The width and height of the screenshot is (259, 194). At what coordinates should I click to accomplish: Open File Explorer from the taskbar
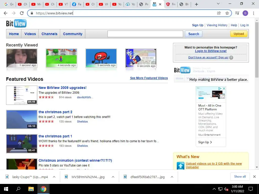[31, 189]
